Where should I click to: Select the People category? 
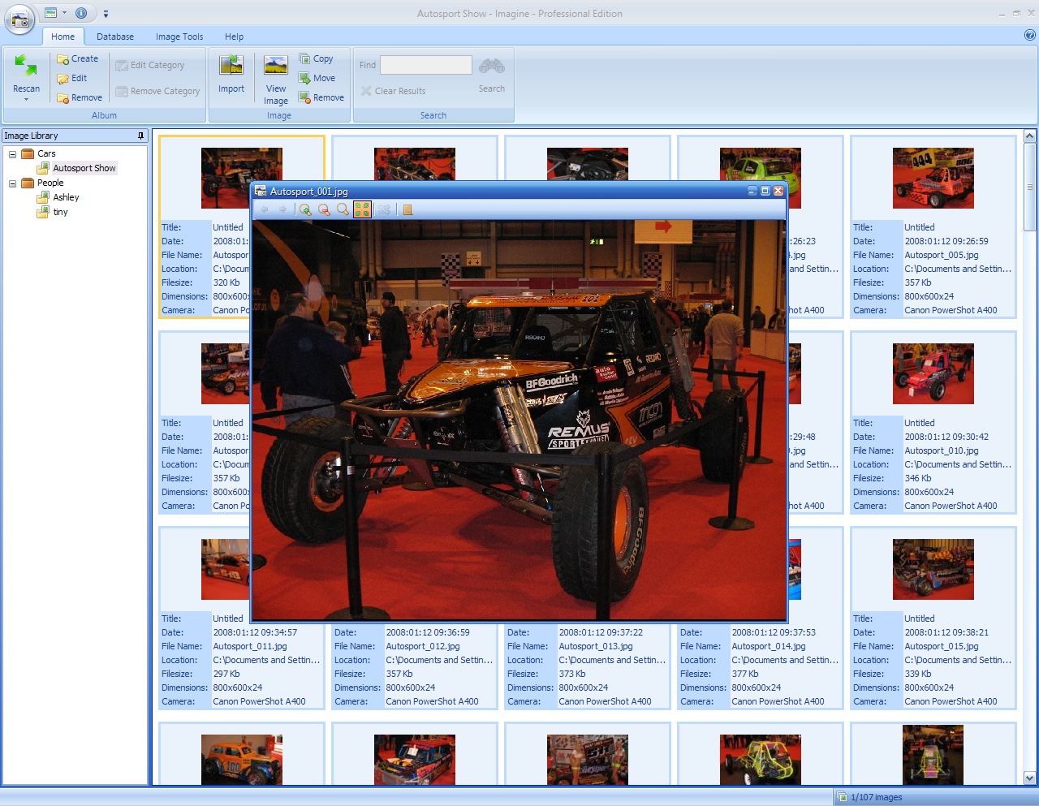click(50, 183)
